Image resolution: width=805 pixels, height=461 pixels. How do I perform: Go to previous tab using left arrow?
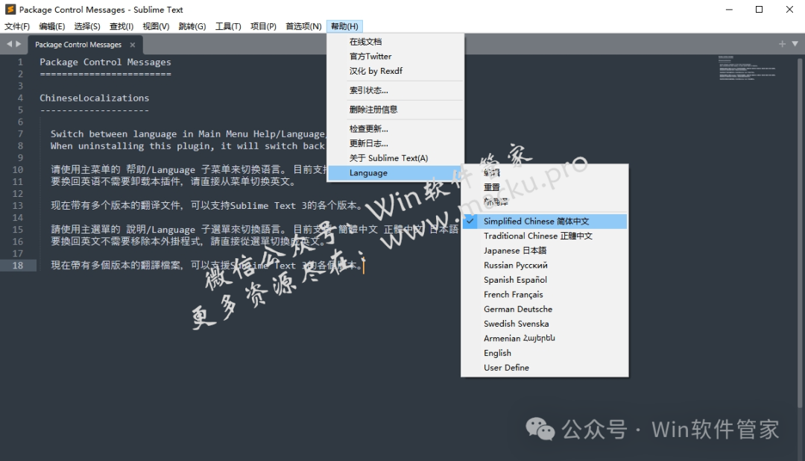9,44
